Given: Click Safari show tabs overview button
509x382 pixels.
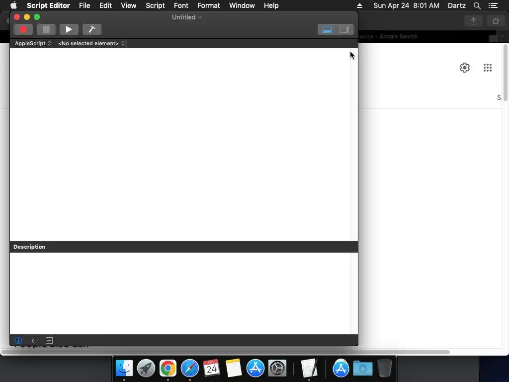Looking at the screenshot, I should 496,21.
